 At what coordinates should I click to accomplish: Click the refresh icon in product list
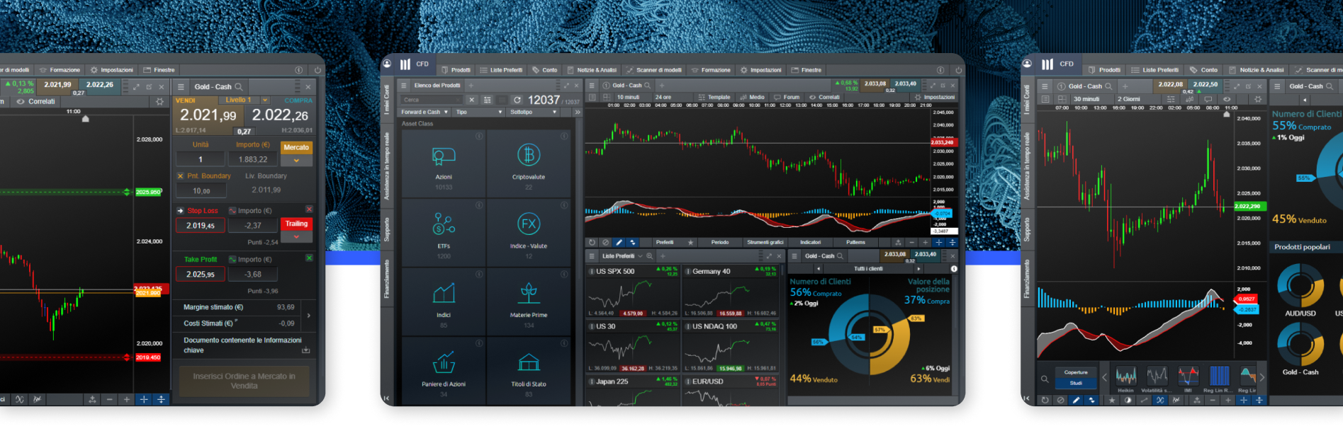[x=517, y=100]
